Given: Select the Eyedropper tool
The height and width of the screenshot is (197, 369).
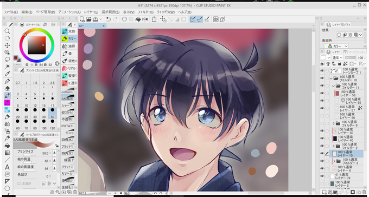Looking at the screenshot, I should 7,74.
